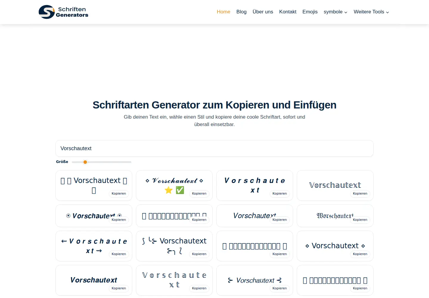Click the Schriften Generators logo
429x298 pixels.
coord(63,12)
